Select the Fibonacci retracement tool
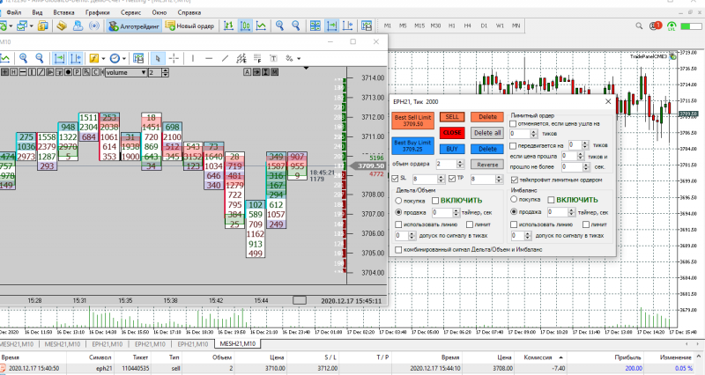 257,58
